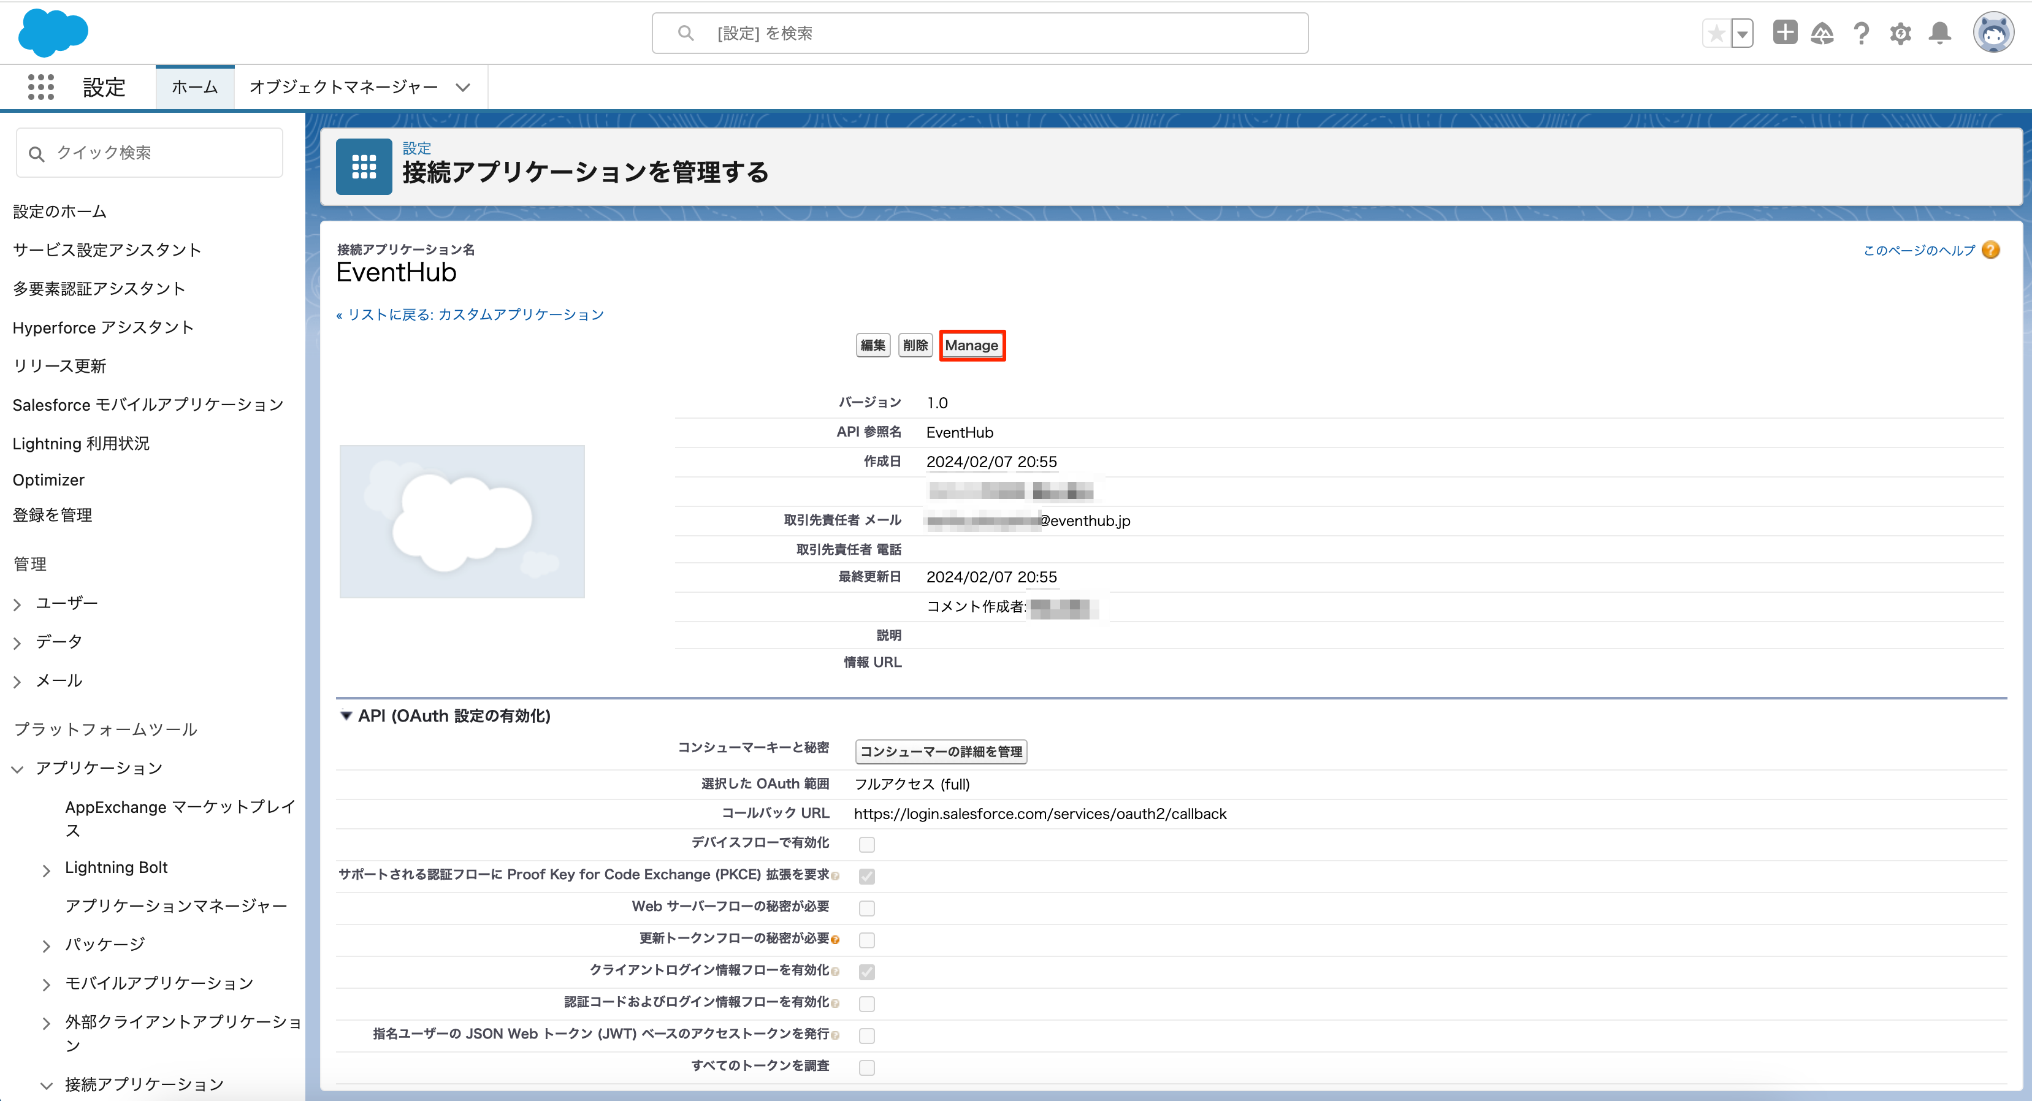Go back via リストに戻る link
This screenshot has width=2032, height=1101.
click(470, 314)
